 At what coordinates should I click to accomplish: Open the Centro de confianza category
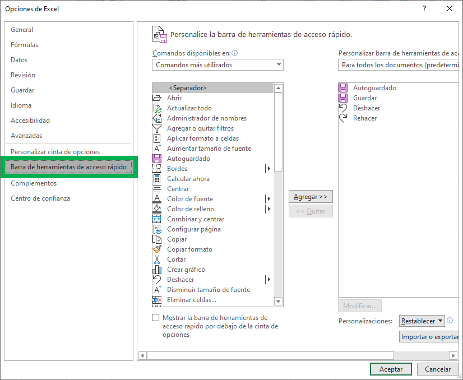69,198
